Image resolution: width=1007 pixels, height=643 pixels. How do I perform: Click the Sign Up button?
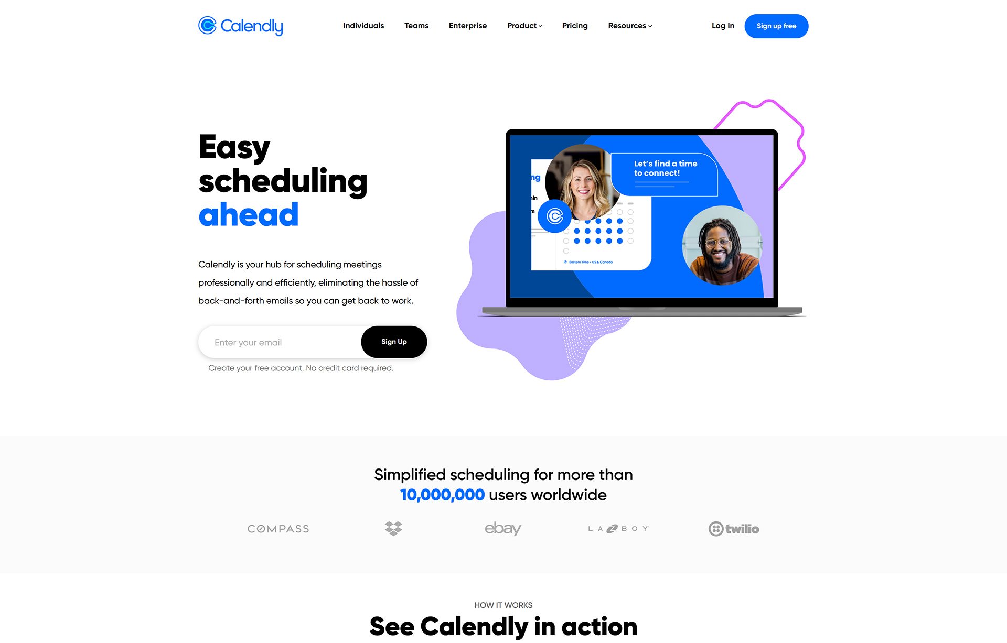[393, 342]
